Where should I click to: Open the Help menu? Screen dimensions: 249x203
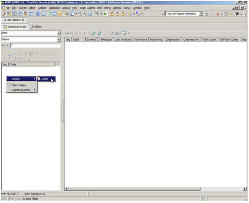(147, 8)
